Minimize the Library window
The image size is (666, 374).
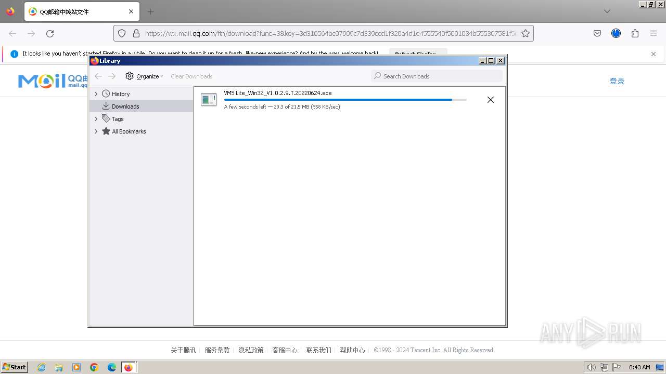tap(482, 61)
